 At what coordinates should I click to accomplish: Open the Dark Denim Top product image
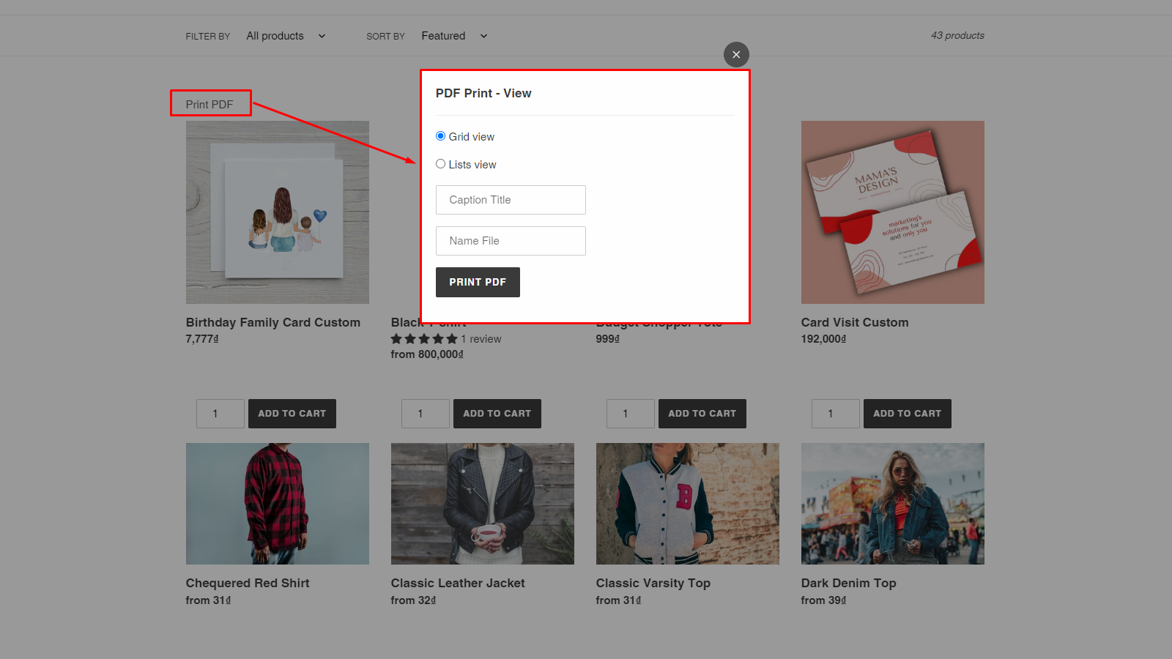point(892,503)
